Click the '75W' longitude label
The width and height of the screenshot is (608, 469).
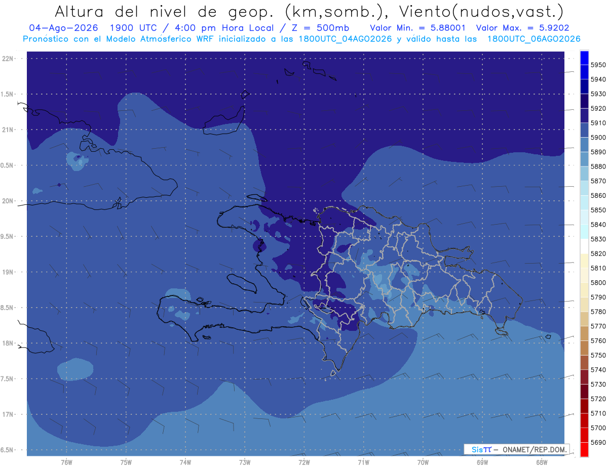(x=126, y=462)
